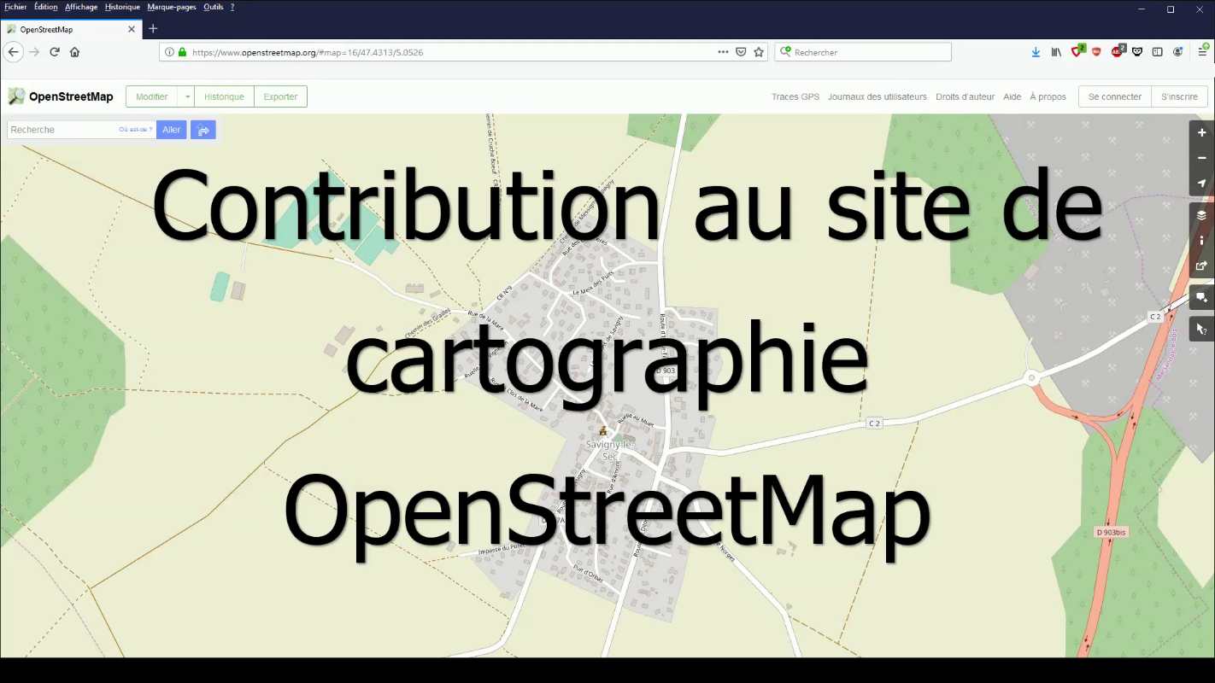Open the Fichier menu
Image resolution: width=1215 pixels, height=683 pixels.
tap(15, 7)
